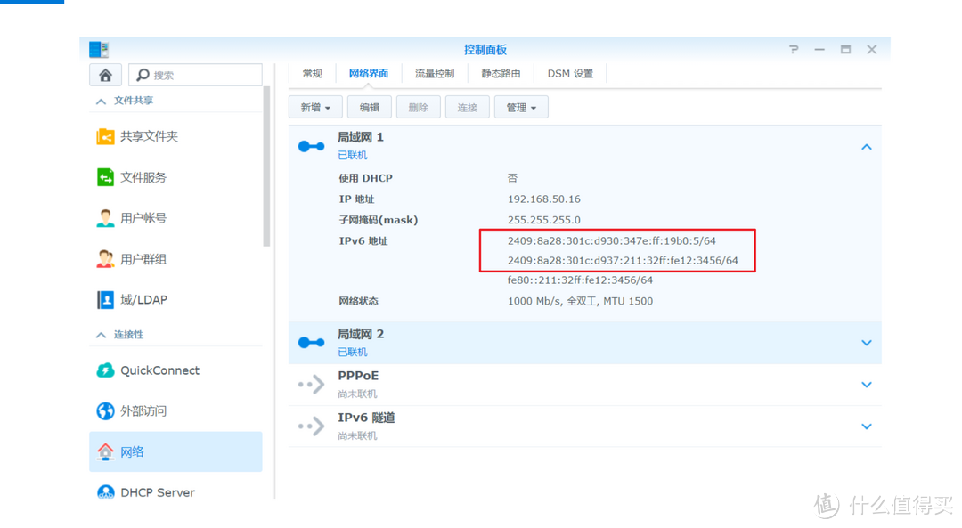Open 文件服务 in the sidebar

point(176,177)
